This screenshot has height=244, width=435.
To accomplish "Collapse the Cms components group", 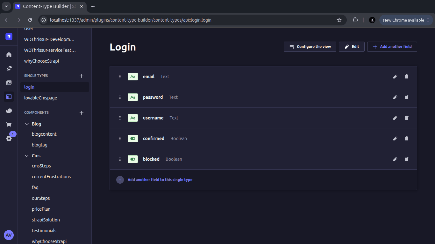I will [x=27, y=156].
